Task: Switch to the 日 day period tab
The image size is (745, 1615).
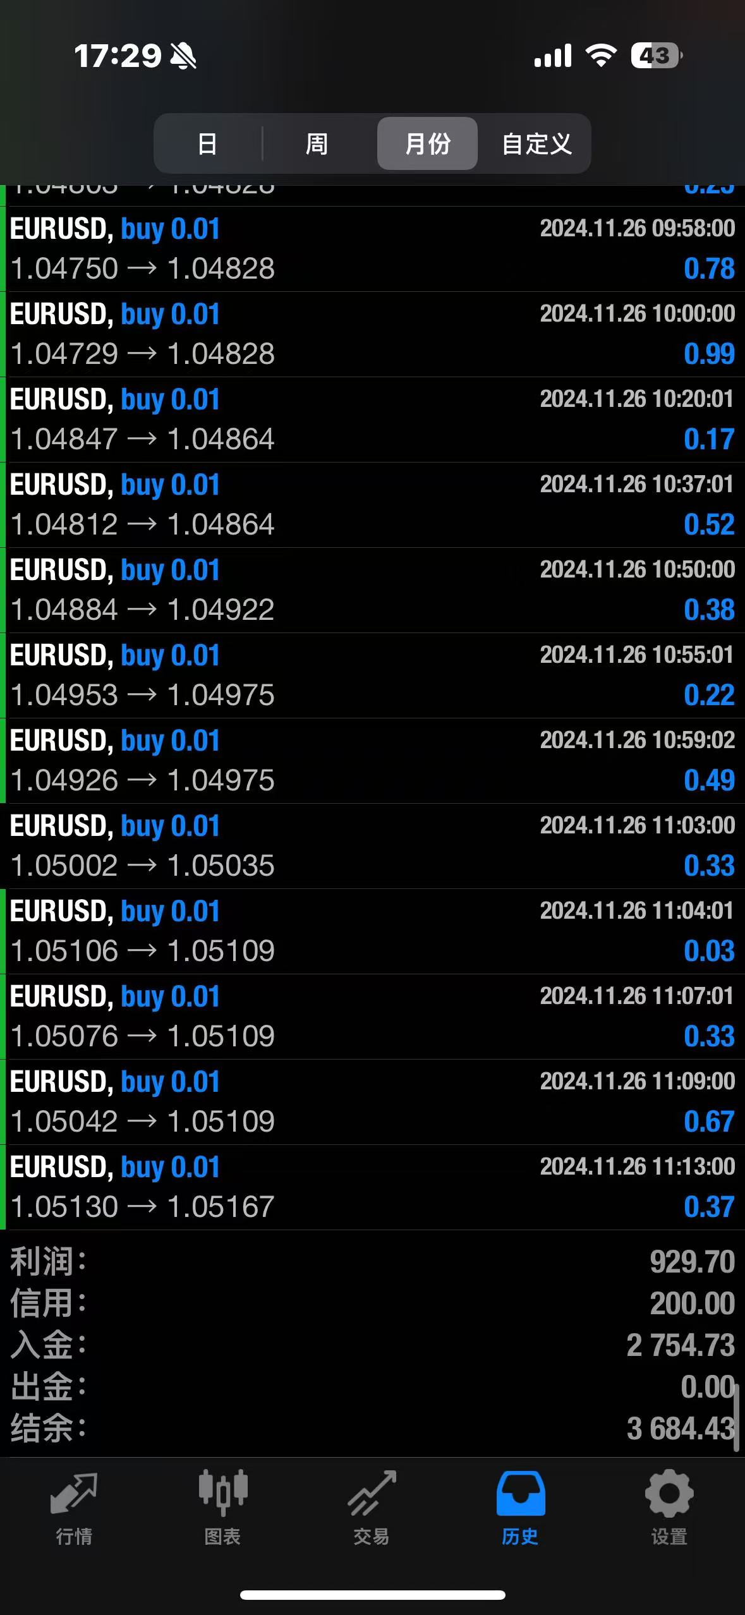Action: point(208,143)
